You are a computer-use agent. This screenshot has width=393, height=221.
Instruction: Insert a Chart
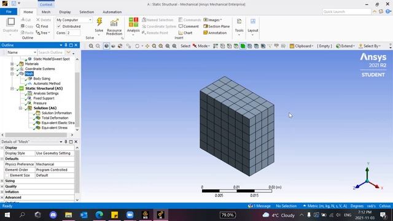point(185,33)
